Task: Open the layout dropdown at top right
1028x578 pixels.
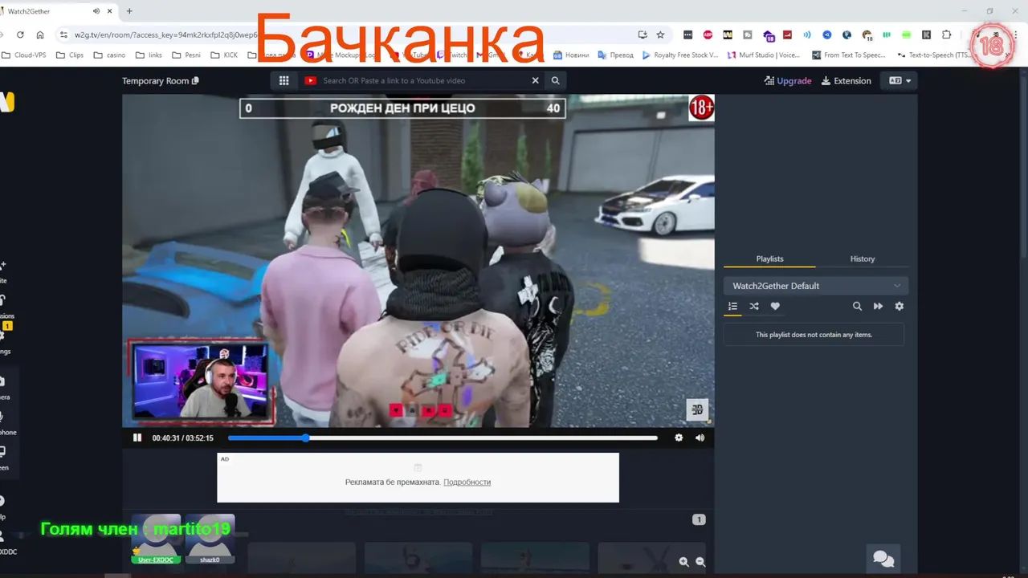Action: 899,80
